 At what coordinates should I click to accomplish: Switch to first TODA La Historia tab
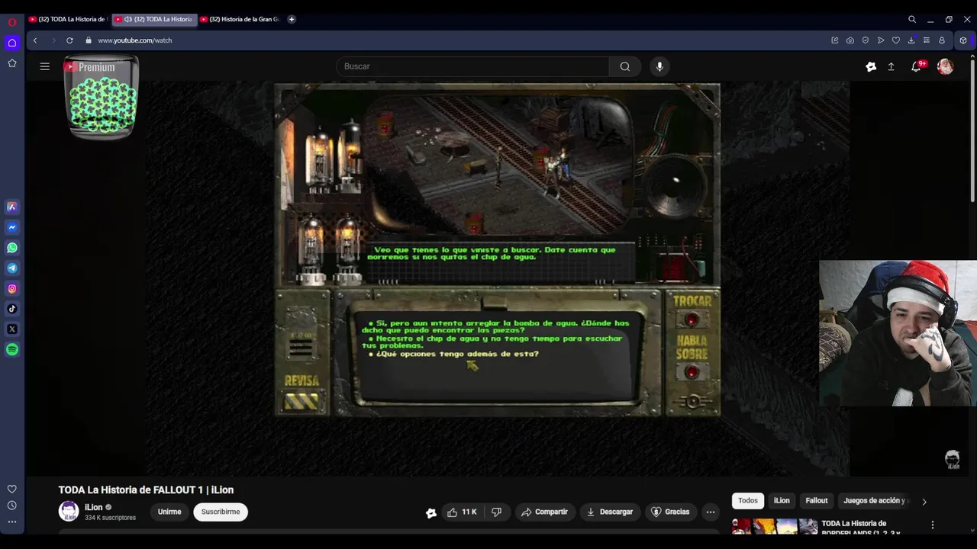pyautogui.click(x=69, y=19)
